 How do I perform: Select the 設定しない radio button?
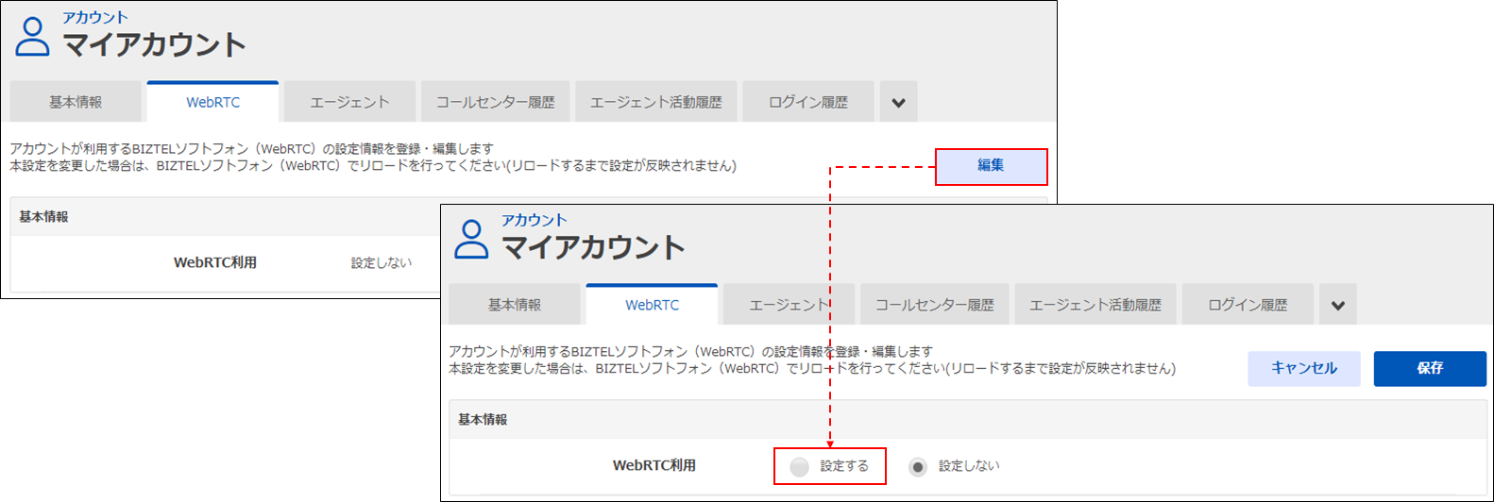[x=918, y=467]
